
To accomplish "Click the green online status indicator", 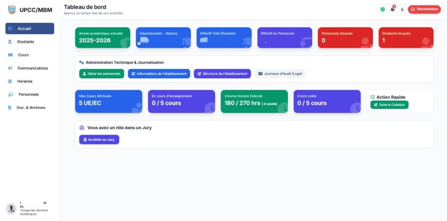I will [382, 10].
